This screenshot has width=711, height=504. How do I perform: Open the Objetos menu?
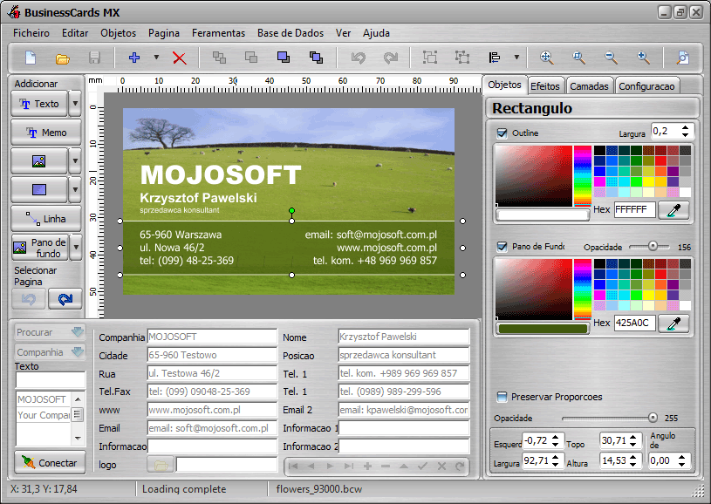tap(119, 33)
